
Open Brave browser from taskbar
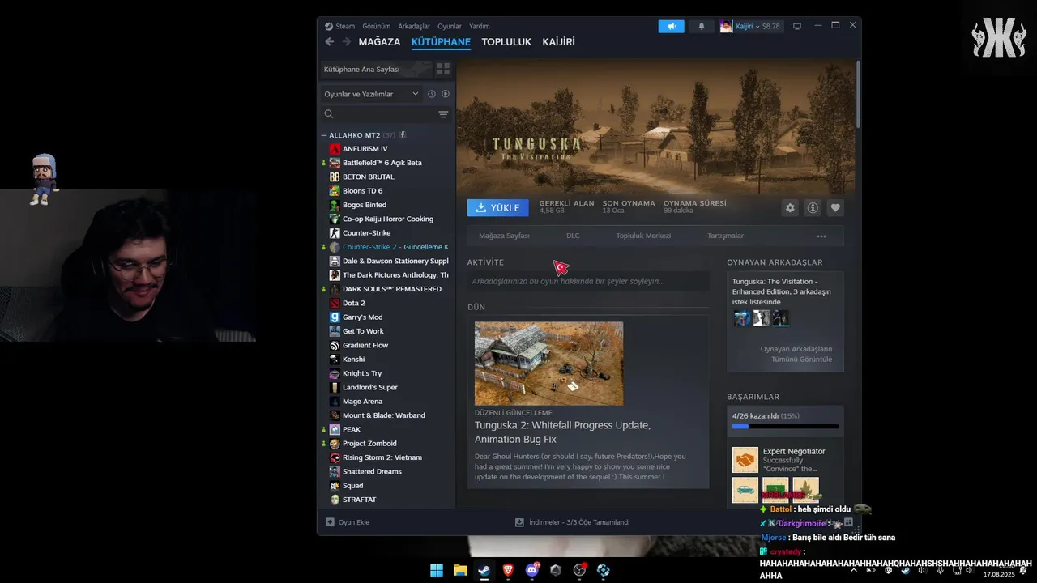pyautogui.click(x=508, y=570)
